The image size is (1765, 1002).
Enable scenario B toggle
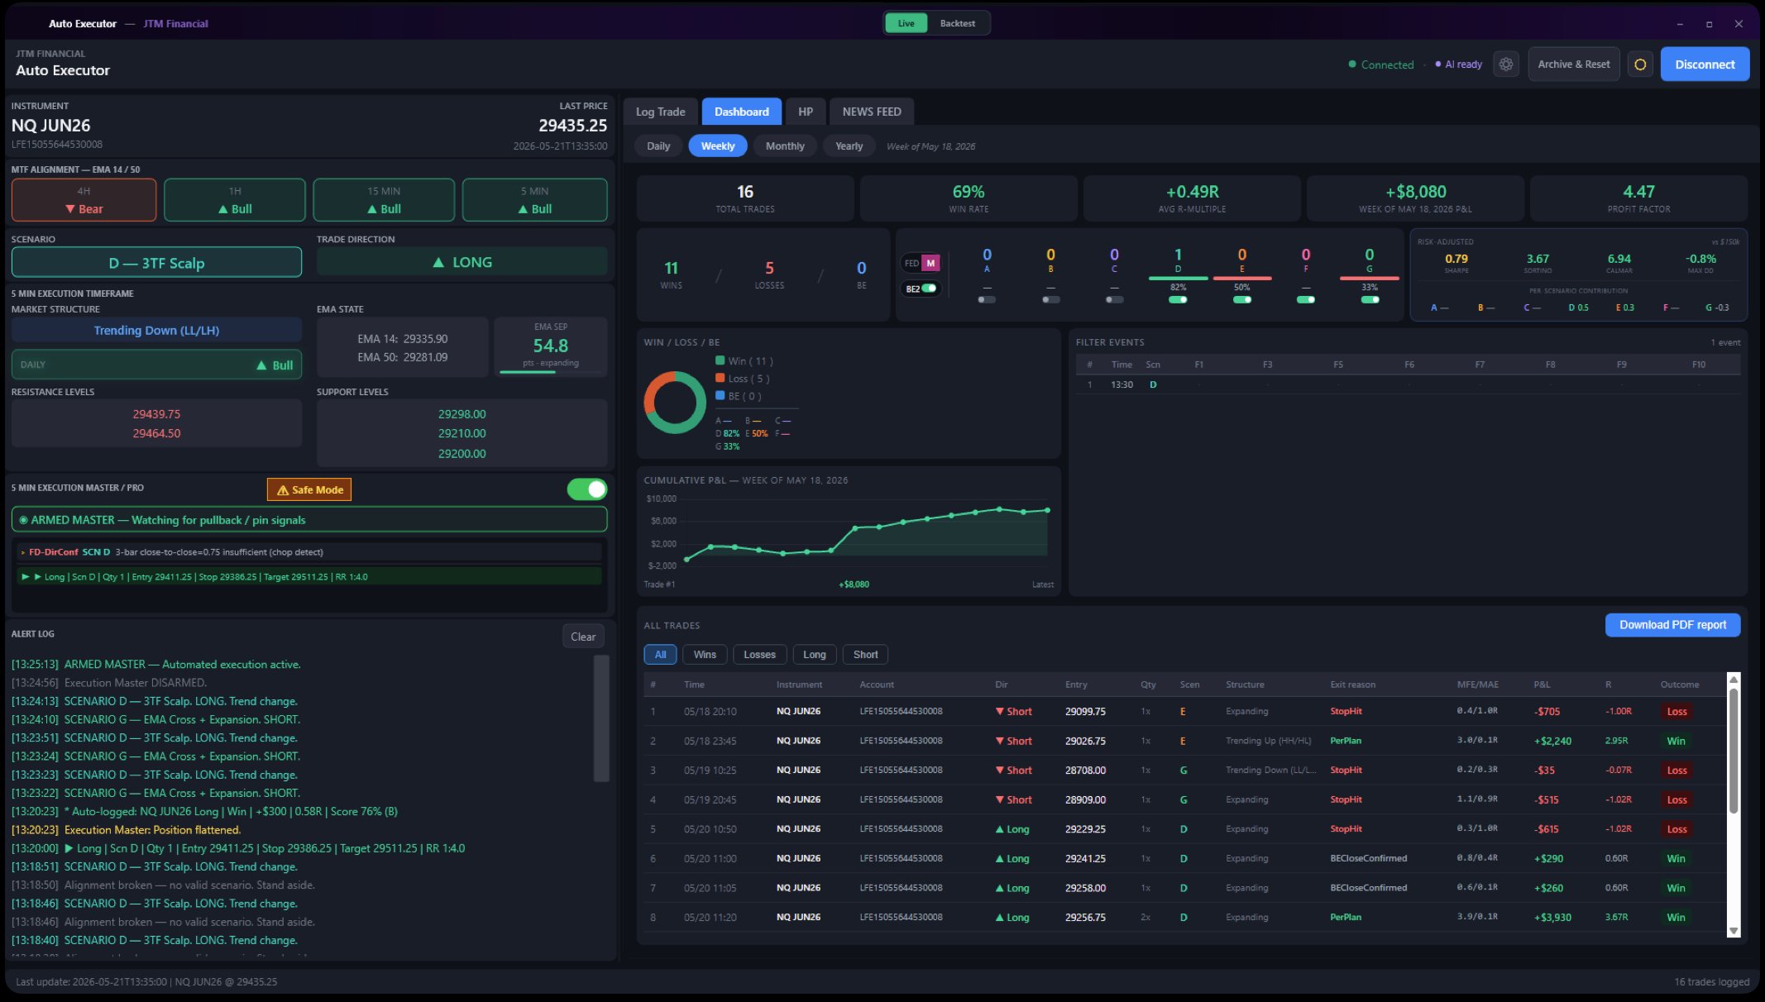(1050, 299)
